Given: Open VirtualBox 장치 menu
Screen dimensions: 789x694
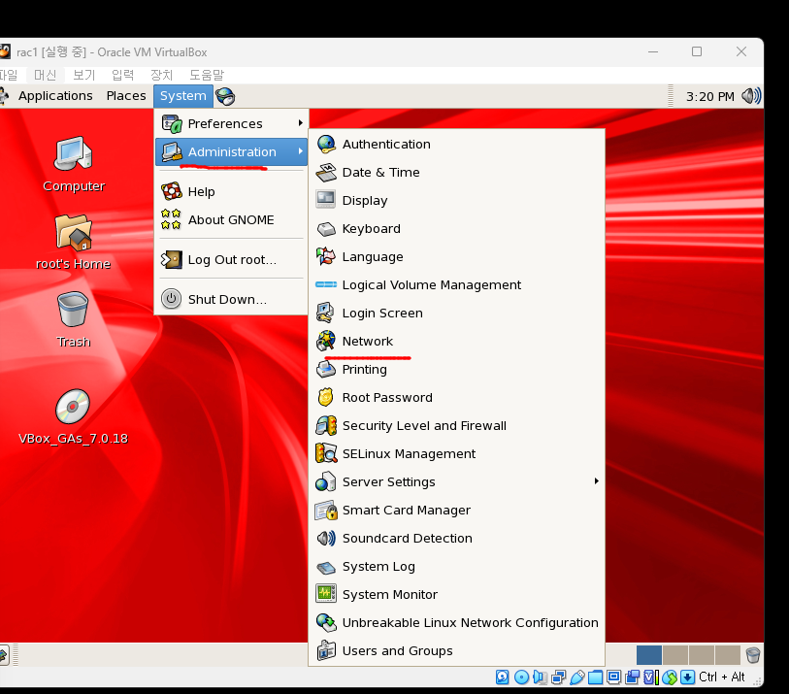Looking at the screenshot, I should 161,75.
